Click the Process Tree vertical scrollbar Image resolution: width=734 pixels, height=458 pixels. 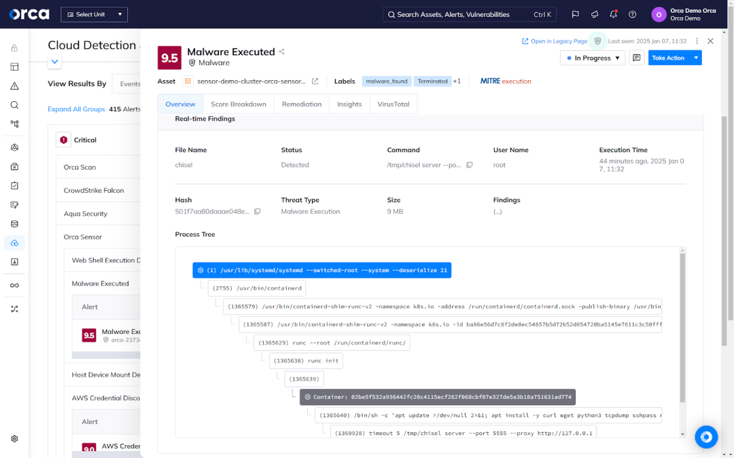click(682, 328)
